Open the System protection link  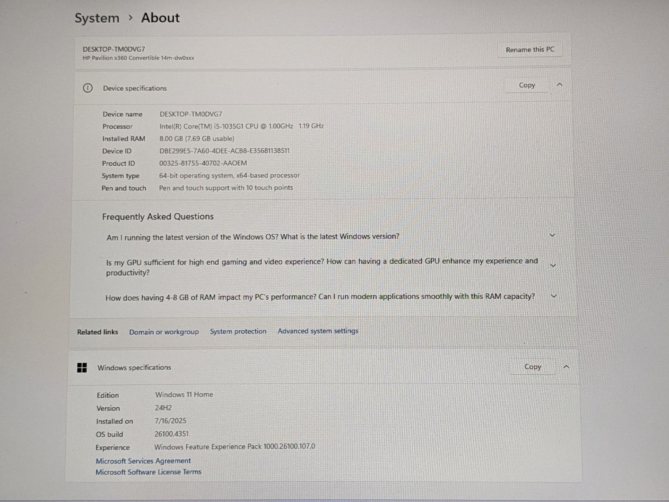point(238,331)
